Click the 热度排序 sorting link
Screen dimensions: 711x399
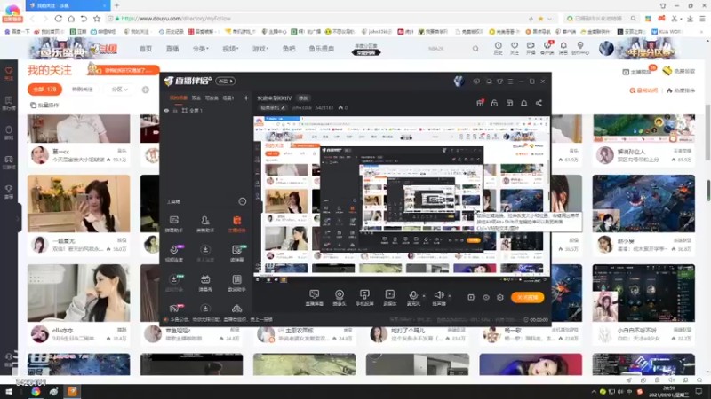[681, 90]
